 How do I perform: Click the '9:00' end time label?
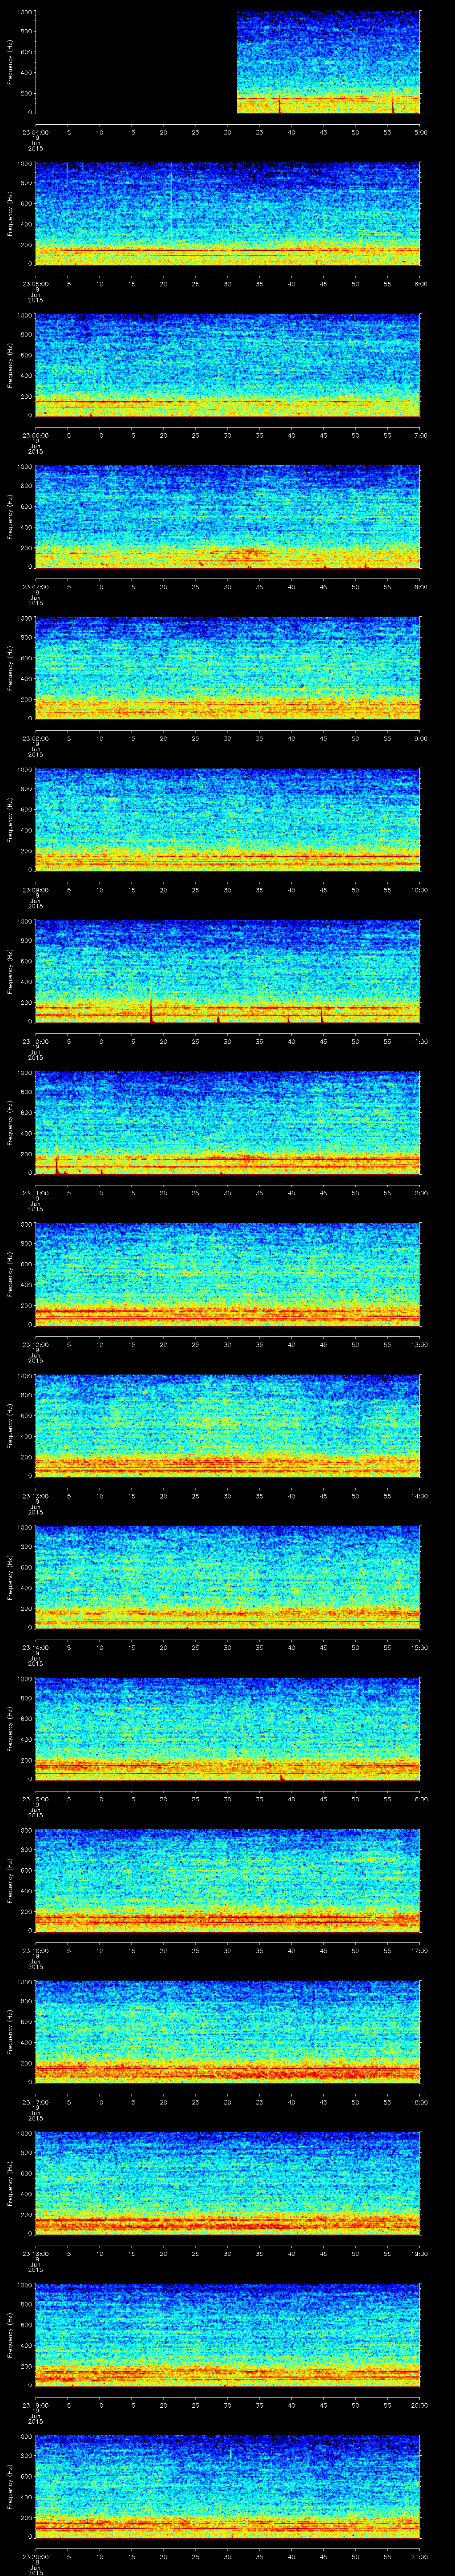point(420,738)
